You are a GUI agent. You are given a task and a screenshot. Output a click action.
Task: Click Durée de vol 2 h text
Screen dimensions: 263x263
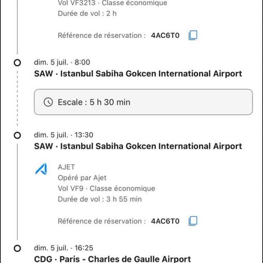coord(87,13)
